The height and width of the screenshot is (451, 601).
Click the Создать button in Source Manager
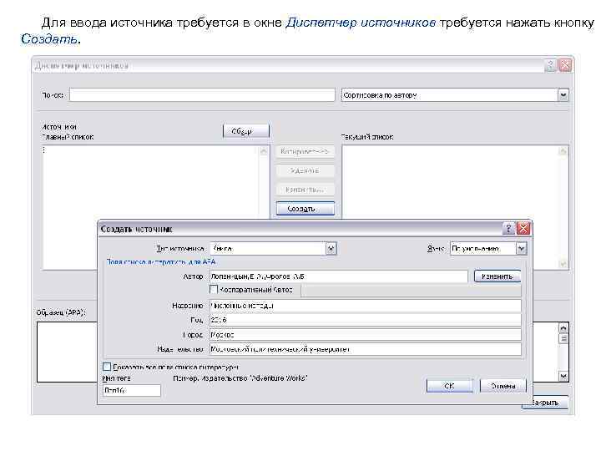click(x=306, y=209)
